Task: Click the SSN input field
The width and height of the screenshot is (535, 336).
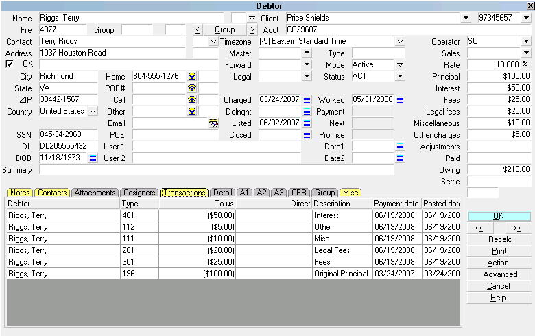Action: 68,134
